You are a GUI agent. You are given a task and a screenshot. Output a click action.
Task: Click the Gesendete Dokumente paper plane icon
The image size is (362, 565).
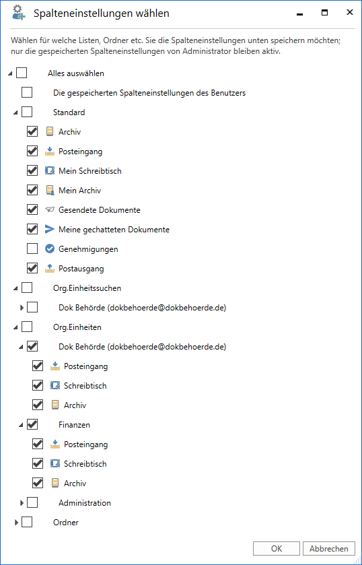[50, 209]
